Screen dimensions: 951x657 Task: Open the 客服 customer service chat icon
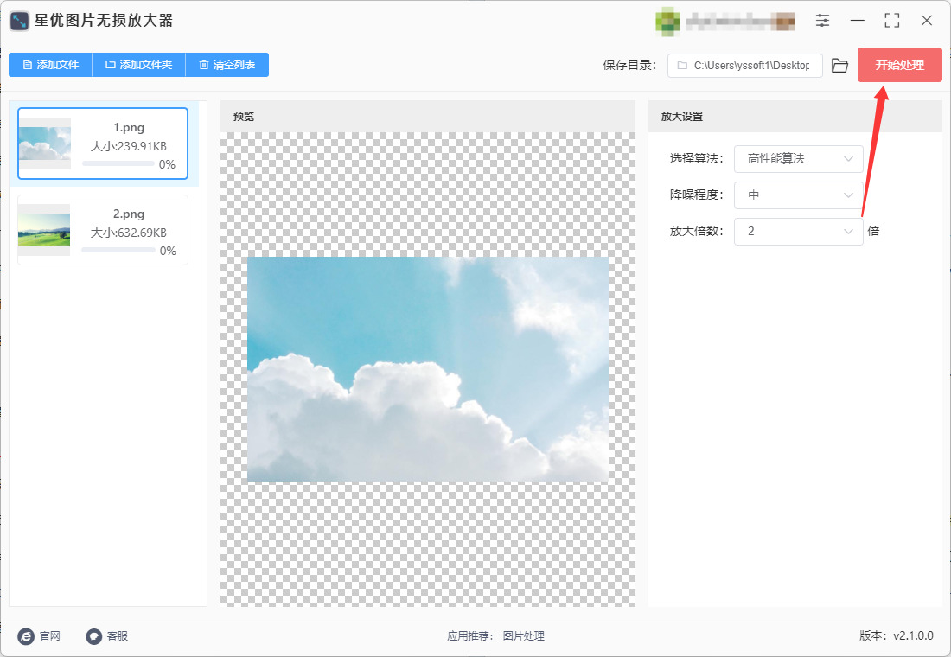point(94,635)
